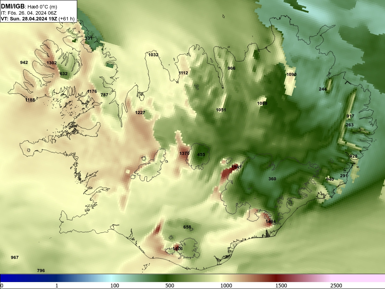Click the 1000 mark on the color scale
The width and height of the screenshot is (385, 289).
(x=226, y=286)
